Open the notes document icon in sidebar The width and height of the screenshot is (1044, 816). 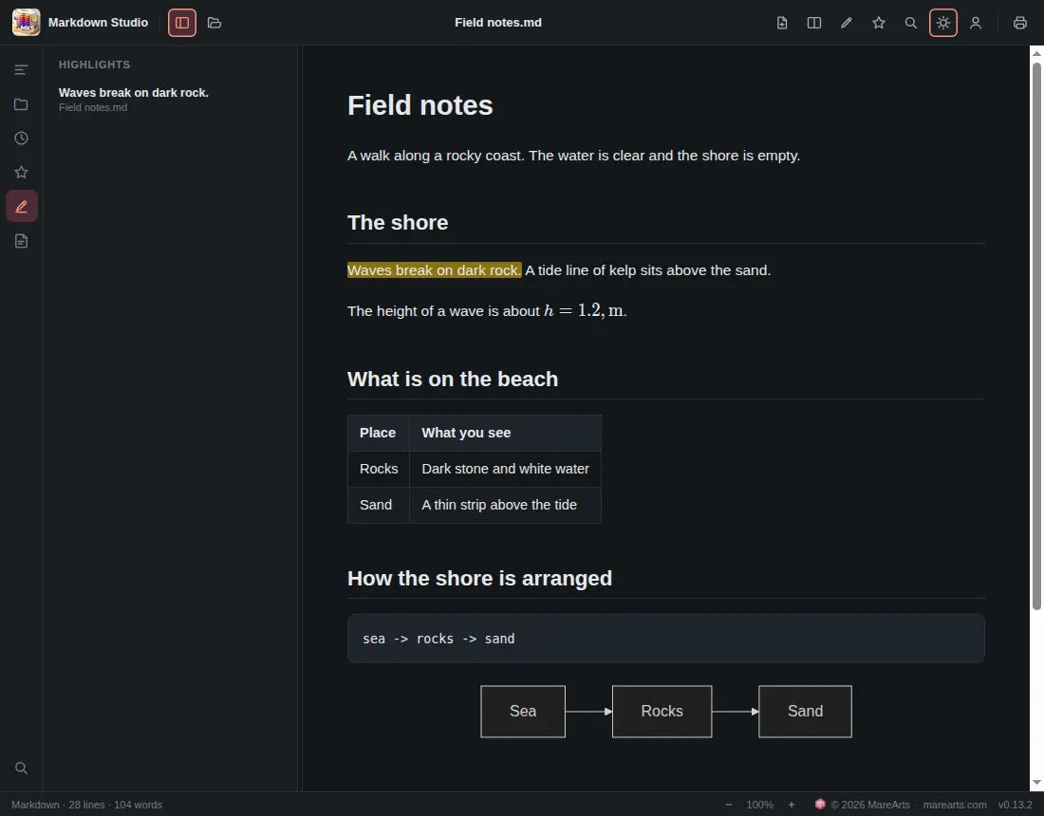(x=21, y=241)
